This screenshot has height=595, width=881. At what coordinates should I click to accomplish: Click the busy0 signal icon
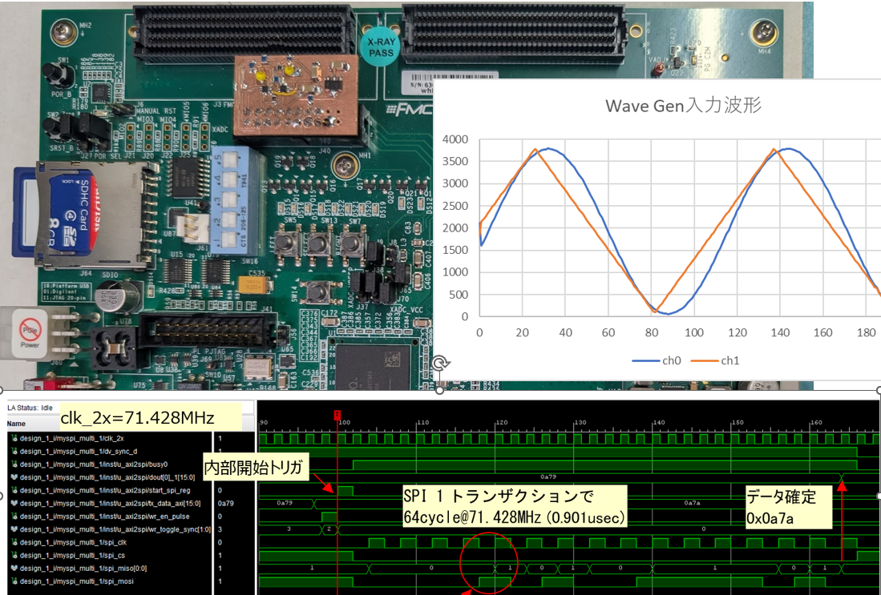click(x=14, y=464)
